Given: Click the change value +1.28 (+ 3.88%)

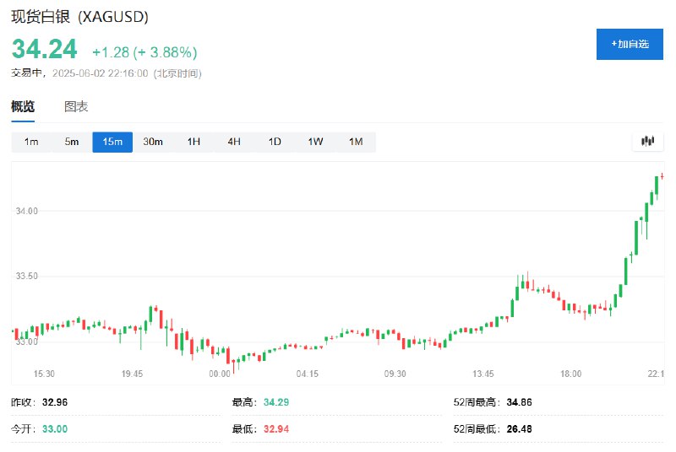Looking at the screenshot, I should pos(144,52).
